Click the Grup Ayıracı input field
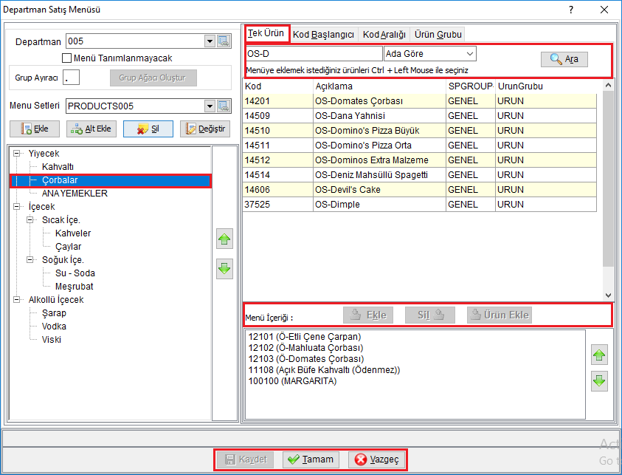This screenshot has height=475, width=622. [x=72, y=78]
